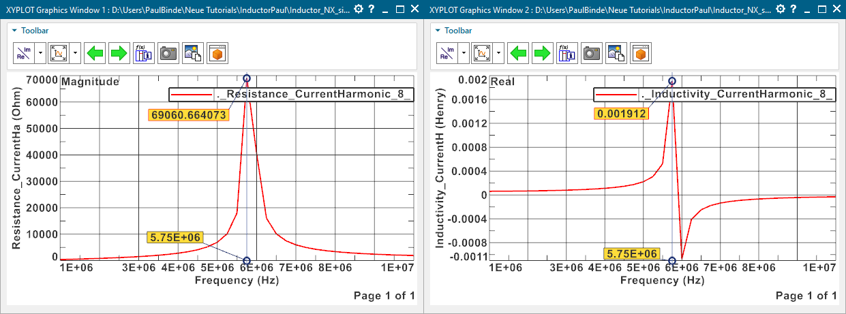Screen dimensions: 846x314
Task: Open Re/Im dropdown arrow in Window 1
Action: pos(40,52)
